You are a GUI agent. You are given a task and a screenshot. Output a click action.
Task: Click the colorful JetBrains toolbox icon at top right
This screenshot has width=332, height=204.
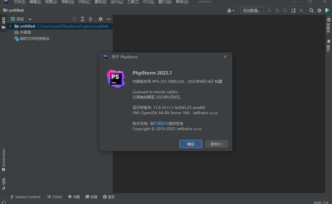(327, 10)
